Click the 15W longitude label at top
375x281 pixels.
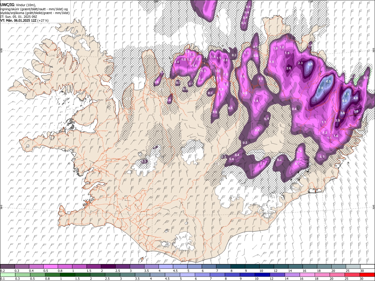(x=310, y=1)
